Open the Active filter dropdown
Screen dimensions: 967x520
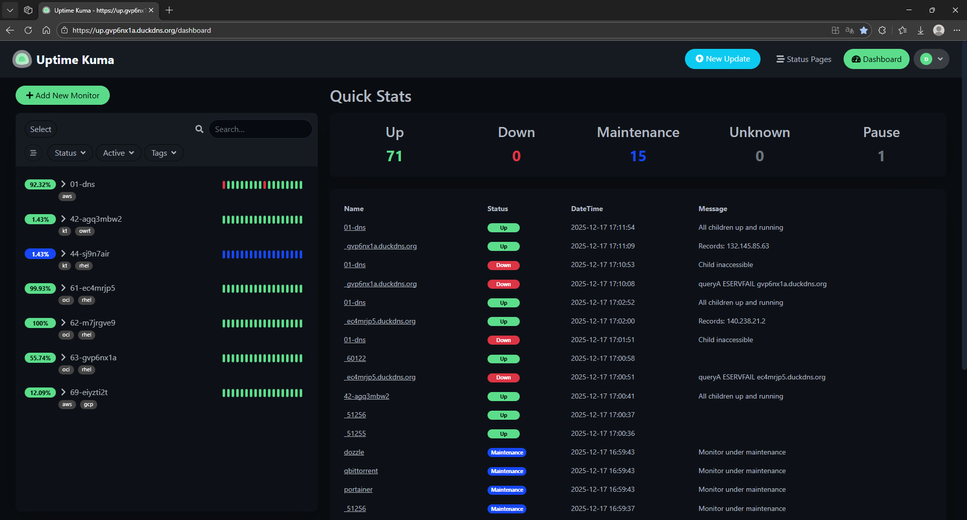tap(118, 153)
